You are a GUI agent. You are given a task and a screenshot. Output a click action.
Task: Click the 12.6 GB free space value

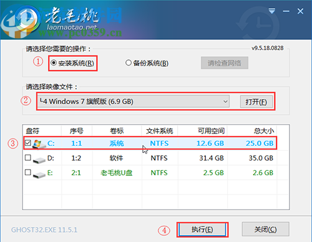(210, 143)
